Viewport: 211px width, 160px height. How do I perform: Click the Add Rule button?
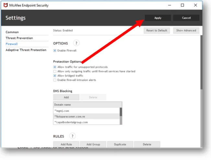pos(66,144)
